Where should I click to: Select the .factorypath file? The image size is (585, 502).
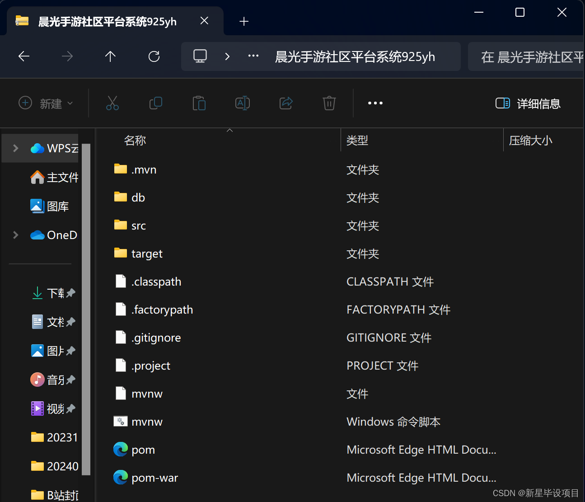tap(154, 310)
